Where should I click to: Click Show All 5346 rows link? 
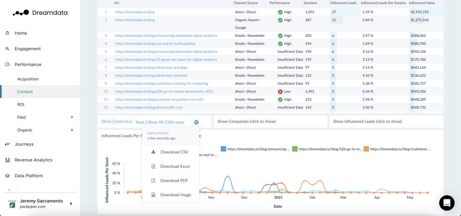(166, 122)
